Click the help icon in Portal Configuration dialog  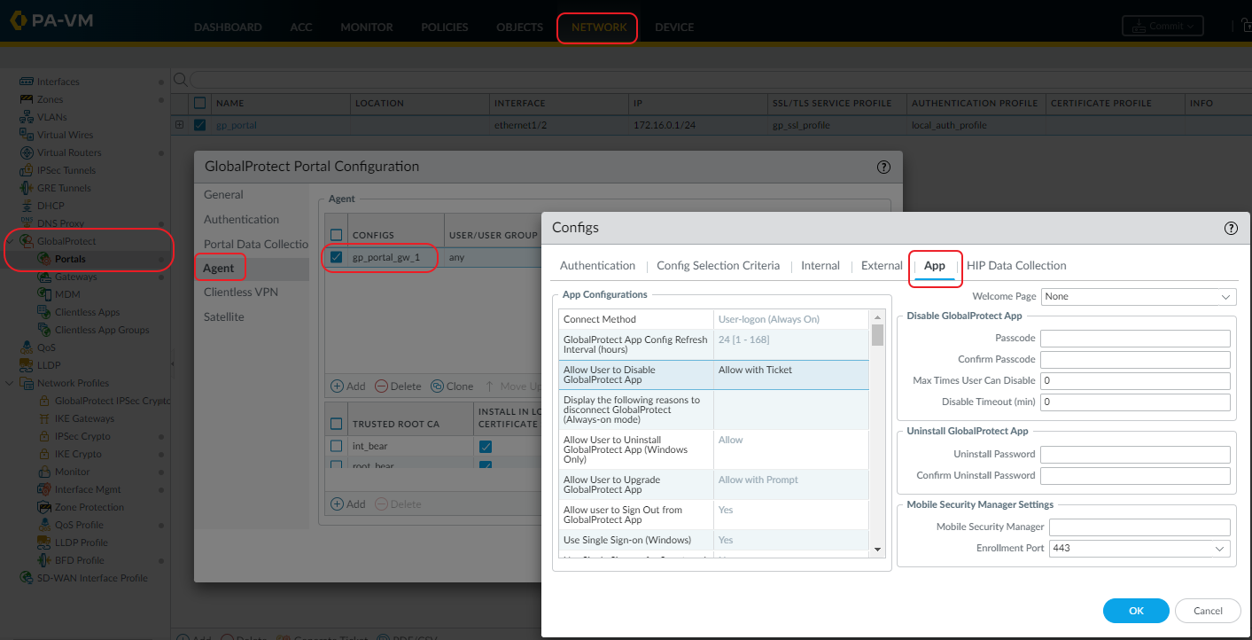coord(883,167)
